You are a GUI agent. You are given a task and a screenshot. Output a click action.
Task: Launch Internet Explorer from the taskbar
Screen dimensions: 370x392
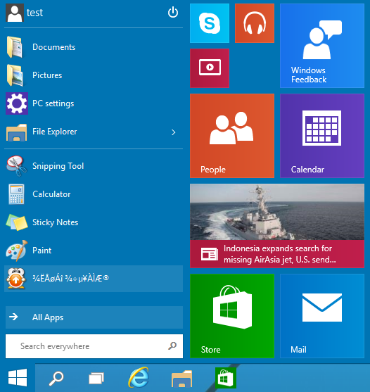tap(139, 378)
